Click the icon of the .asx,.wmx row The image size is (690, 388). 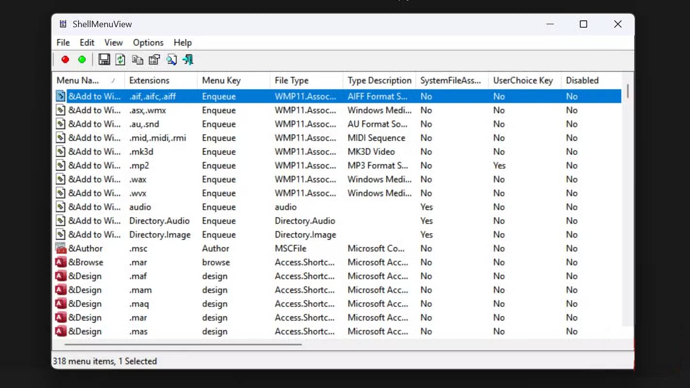[61, 110]
